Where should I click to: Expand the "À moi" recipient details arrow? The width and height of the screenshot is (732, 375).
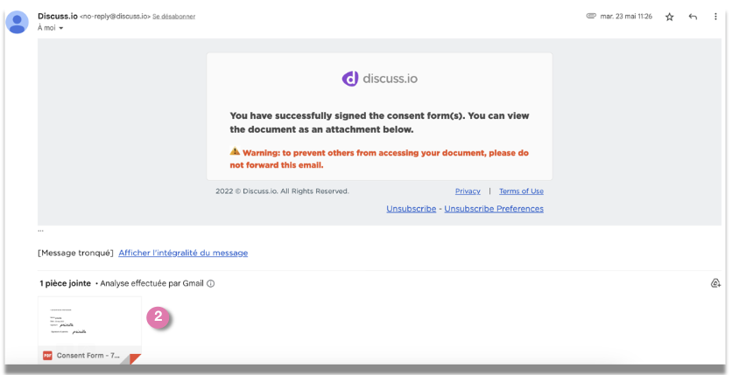click(x=61, y=28)
